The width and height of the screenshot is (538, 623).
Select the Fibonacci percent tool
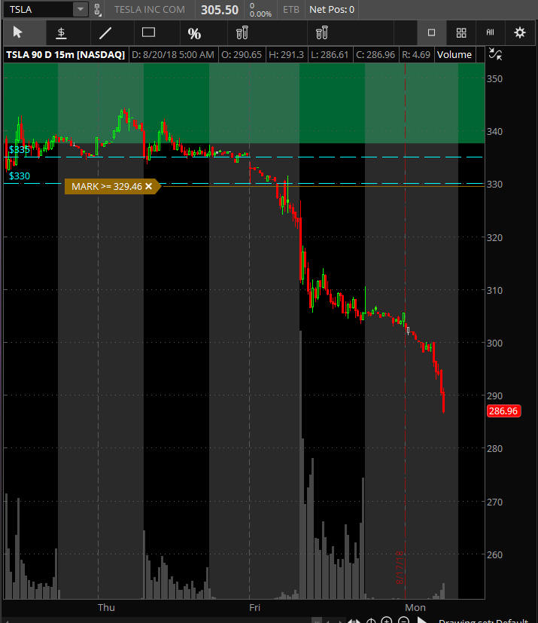pyautogui.click(x=194, y=33)
